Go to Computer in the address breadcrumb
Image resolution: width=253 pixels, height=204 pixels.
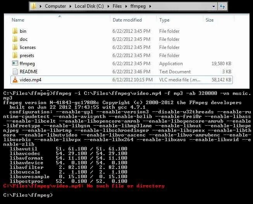tap(55, 6)
